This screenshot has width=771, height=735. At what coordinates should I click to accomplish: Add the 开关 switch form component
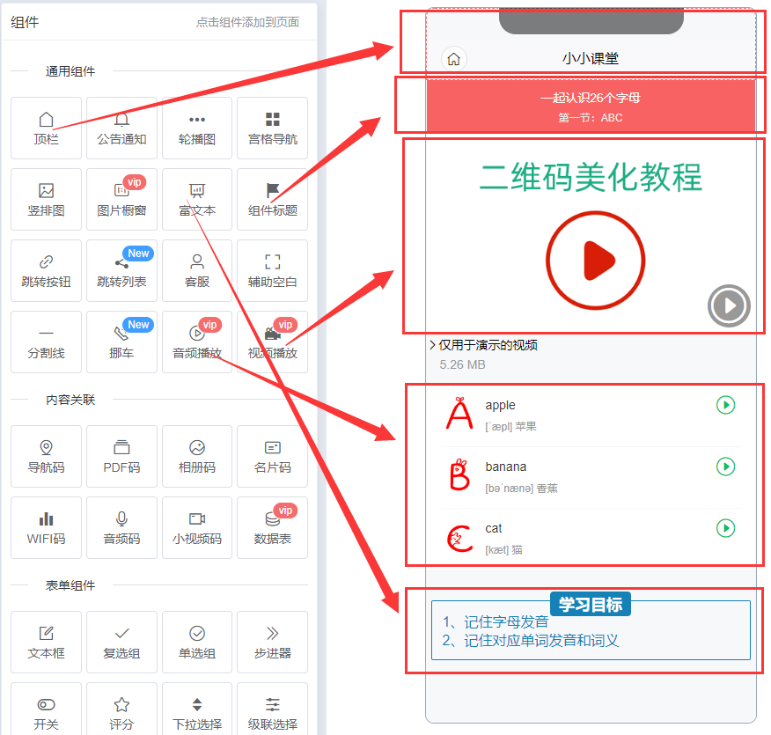coord(46,713)
